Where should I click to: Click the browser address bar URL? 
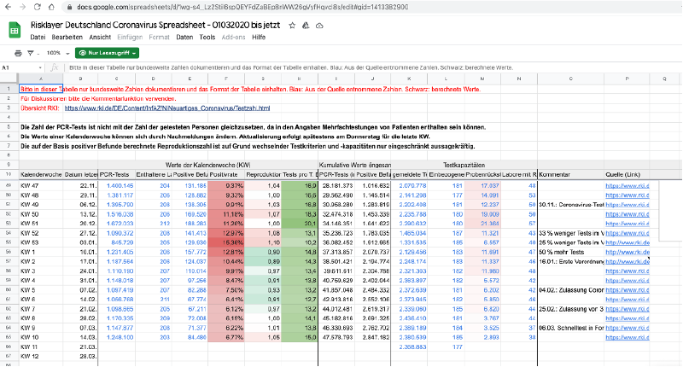coord(242,7)
